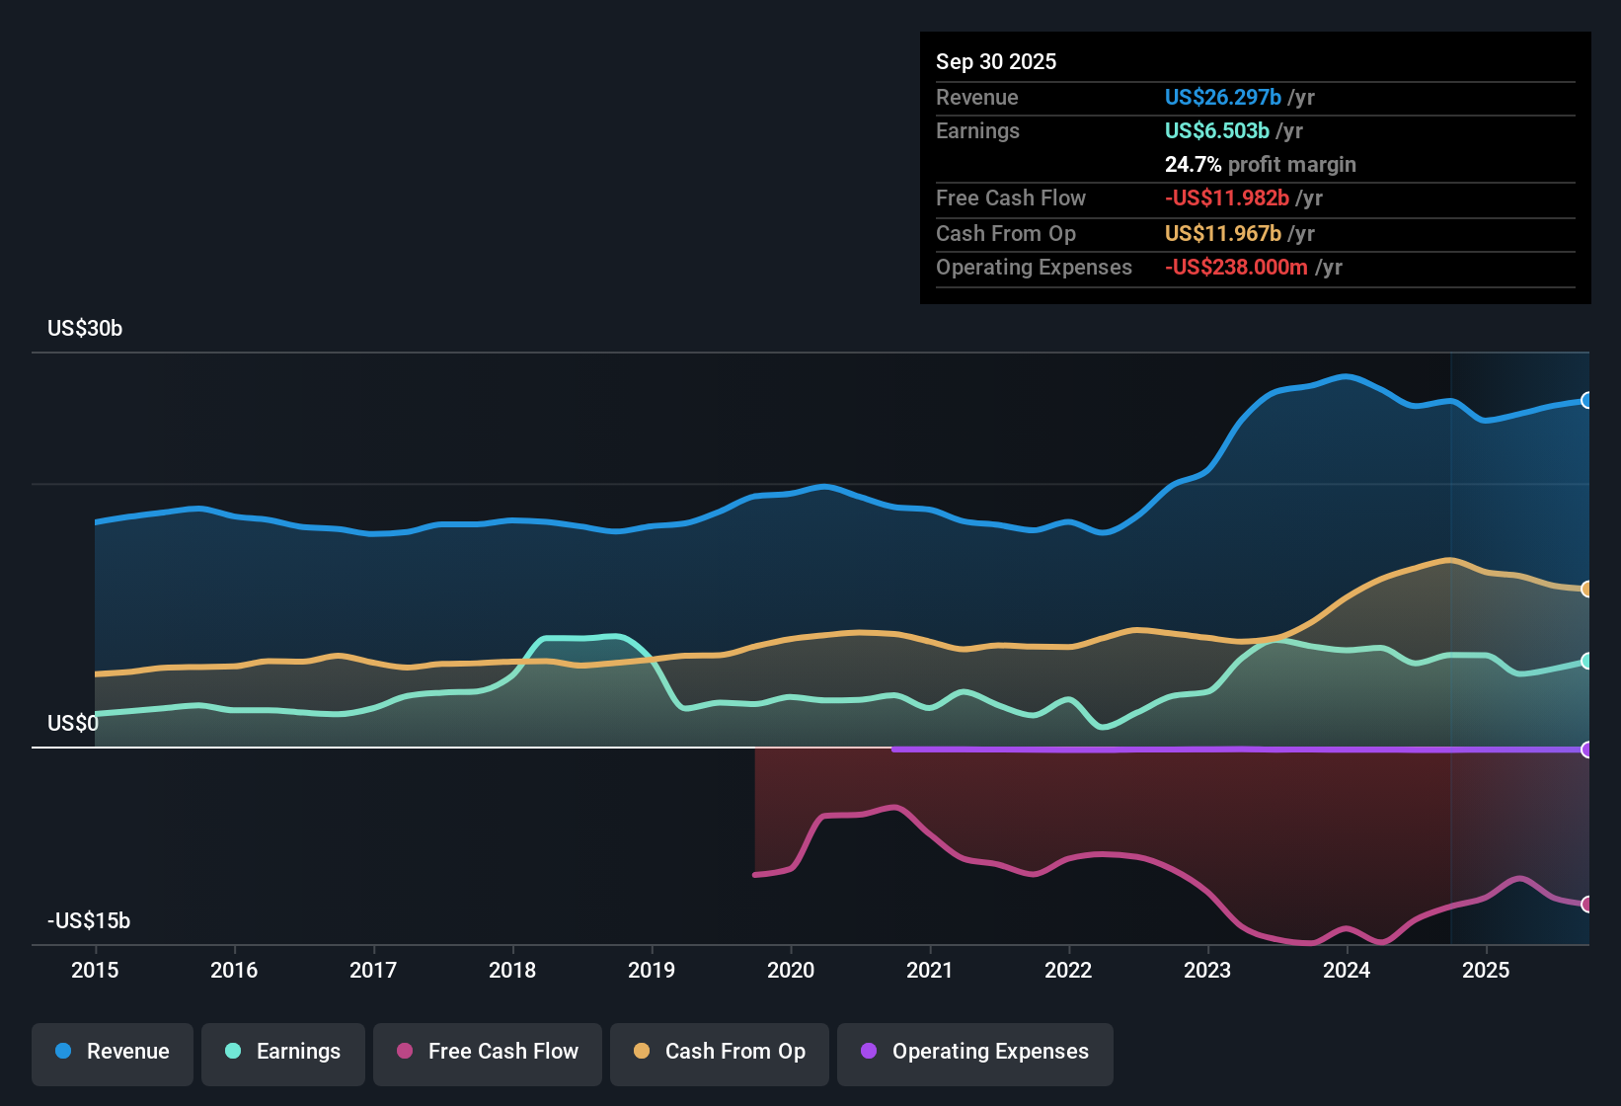Click the Revenue endpoint marker on the chart
Image resolution: width=1621 pixels, height=1106 pixels.
tap(1587, 400)
